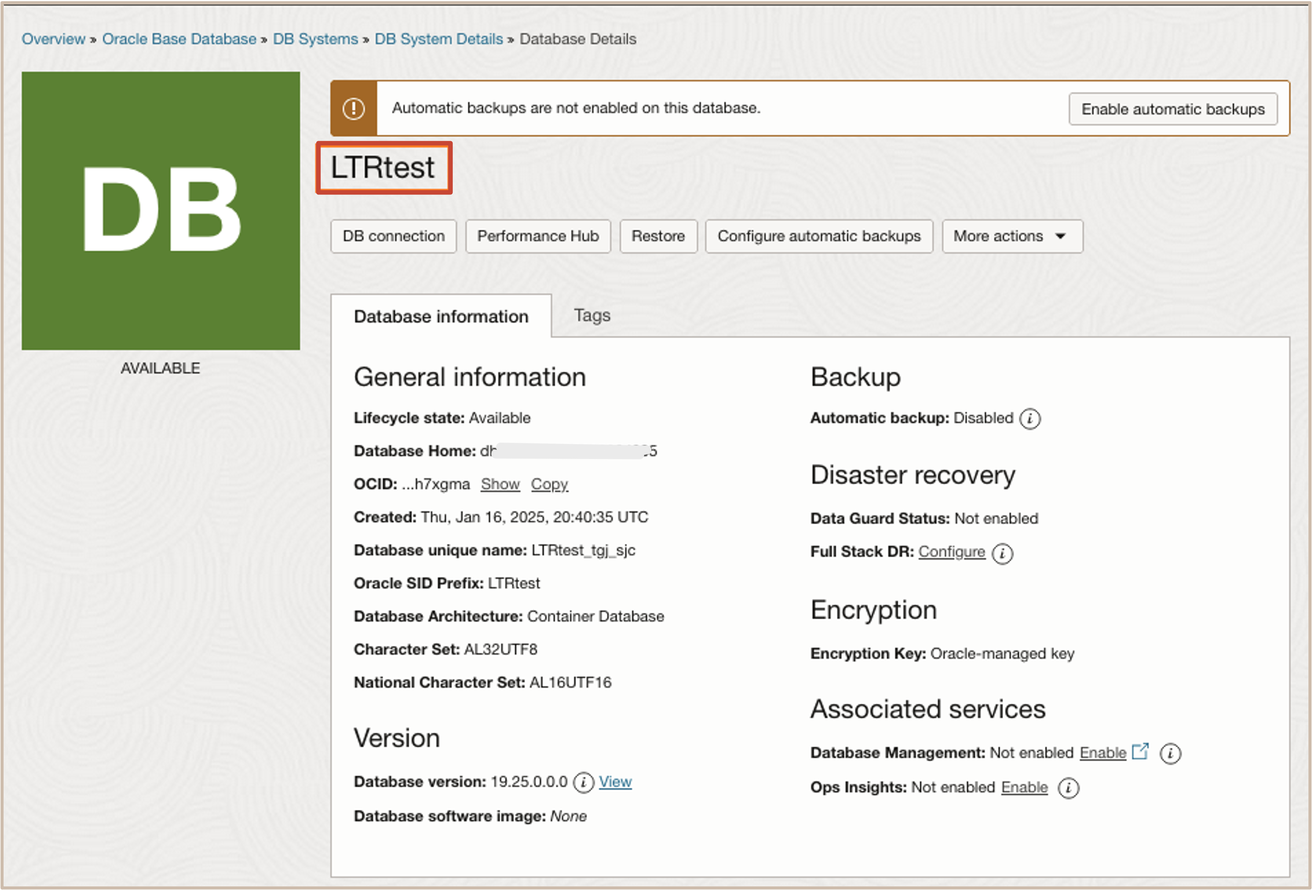The width and height of the screenshot is (1313, 890).
Task: Click info icon for Database Management
Action: pyautogui.click(x=1170, y=753)
